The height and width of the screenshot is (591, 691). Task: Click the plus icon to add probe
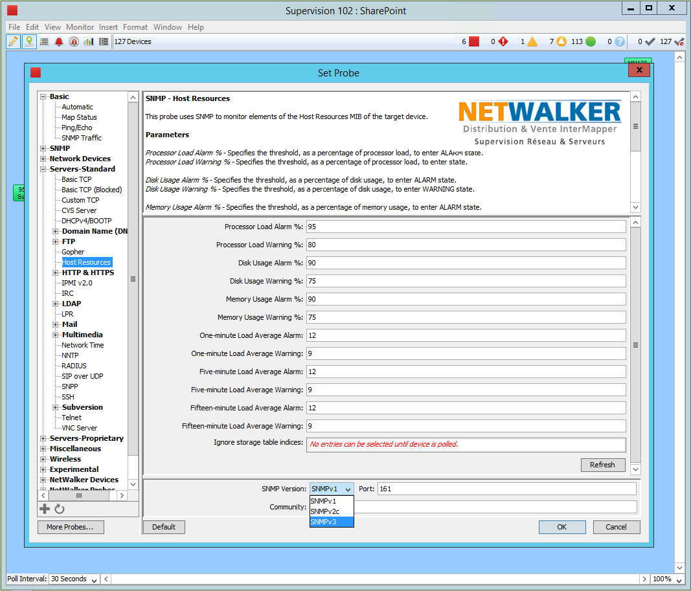click(x=45, y=509)
